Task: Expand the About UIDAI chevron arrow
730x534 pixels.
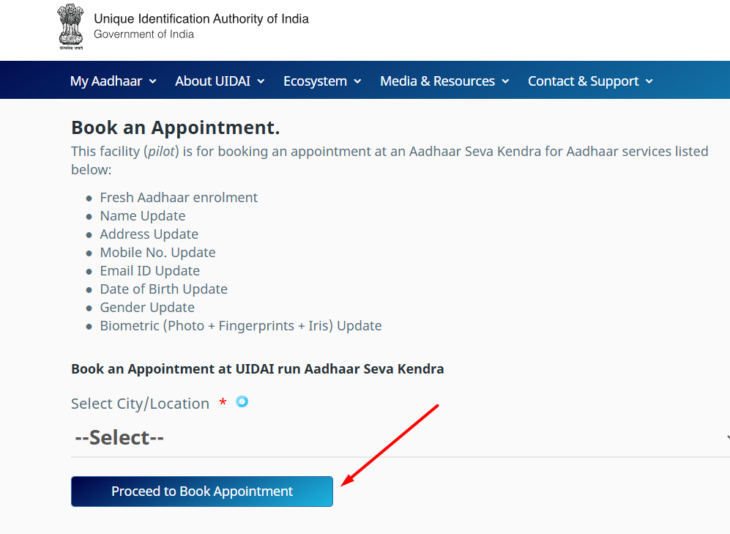Action: tap(261, 81)
